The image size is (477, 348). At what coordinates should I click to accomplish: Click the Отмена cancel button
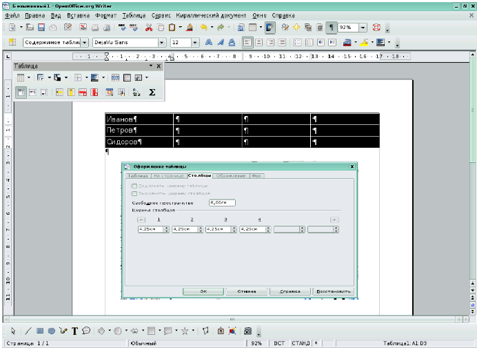pos(247,291)
